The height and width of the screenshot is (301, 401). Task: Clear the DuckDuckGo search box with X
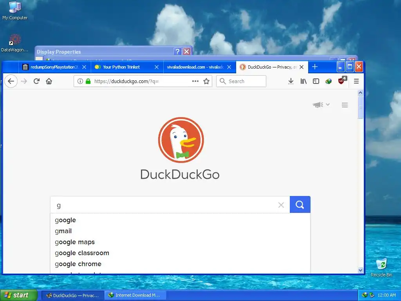coord(281,205)
